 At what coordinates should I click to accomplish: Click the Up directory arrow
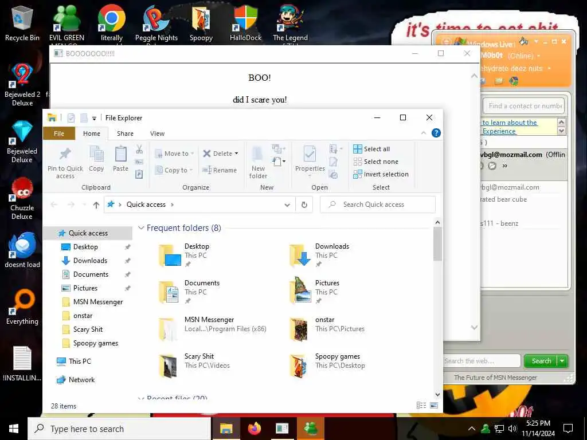tap(96, 205)
